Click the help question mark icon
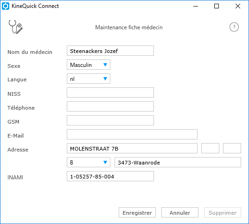This screenshot has width=249, height=224. click(x=234, y=27)
